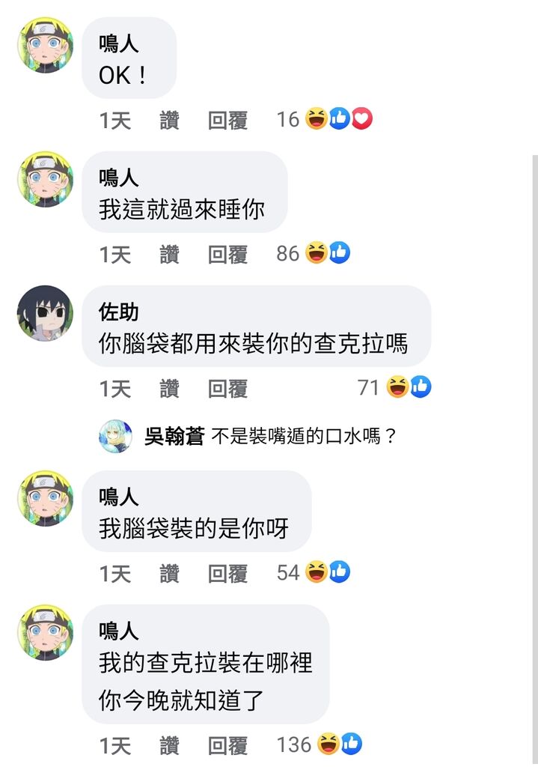This screenshot has width=538, height=767.
Task: Open 吳翰蒼's small avatar in the reply
Action: tap(116, 436)
